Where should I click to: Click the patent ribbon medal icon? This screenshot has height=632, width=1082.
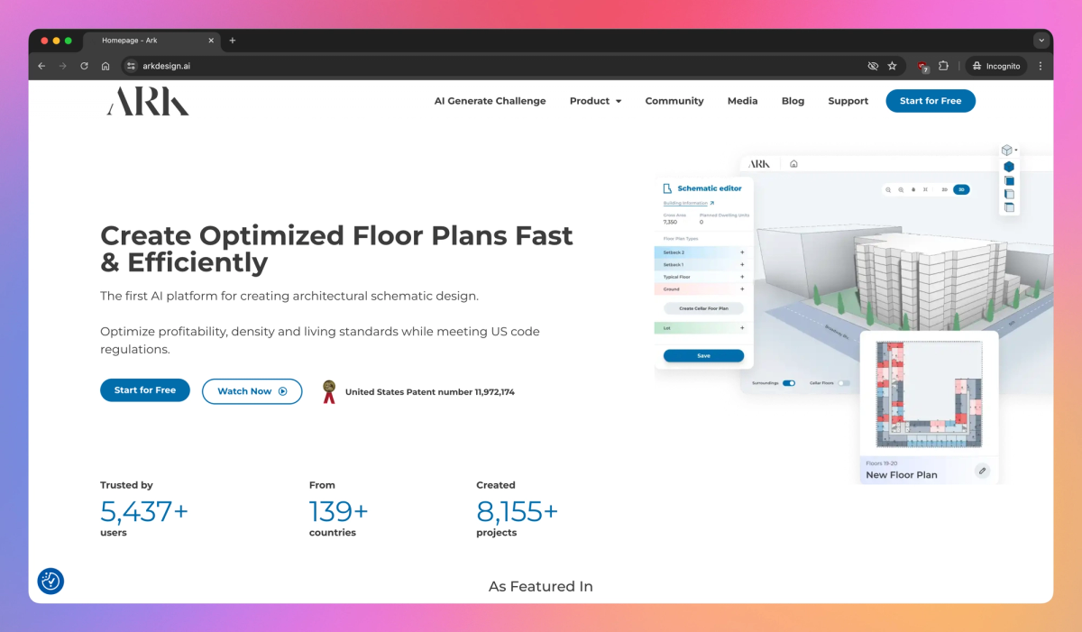pos(329,391)
